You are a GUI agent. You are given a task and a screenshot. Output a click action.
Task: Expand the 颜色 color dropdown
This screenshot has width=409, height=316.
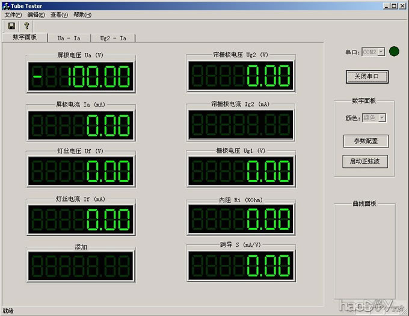point(381,118)
